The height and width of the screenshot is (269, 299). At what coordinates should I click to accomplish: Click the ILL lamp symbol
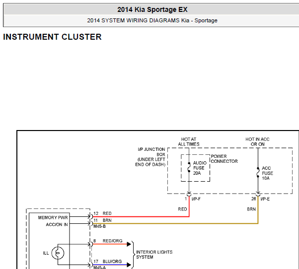(x=58, y=253)
